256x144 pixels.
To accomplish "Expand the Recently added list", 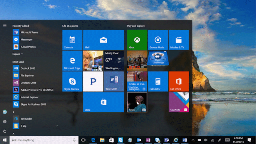I will (18, 54).
